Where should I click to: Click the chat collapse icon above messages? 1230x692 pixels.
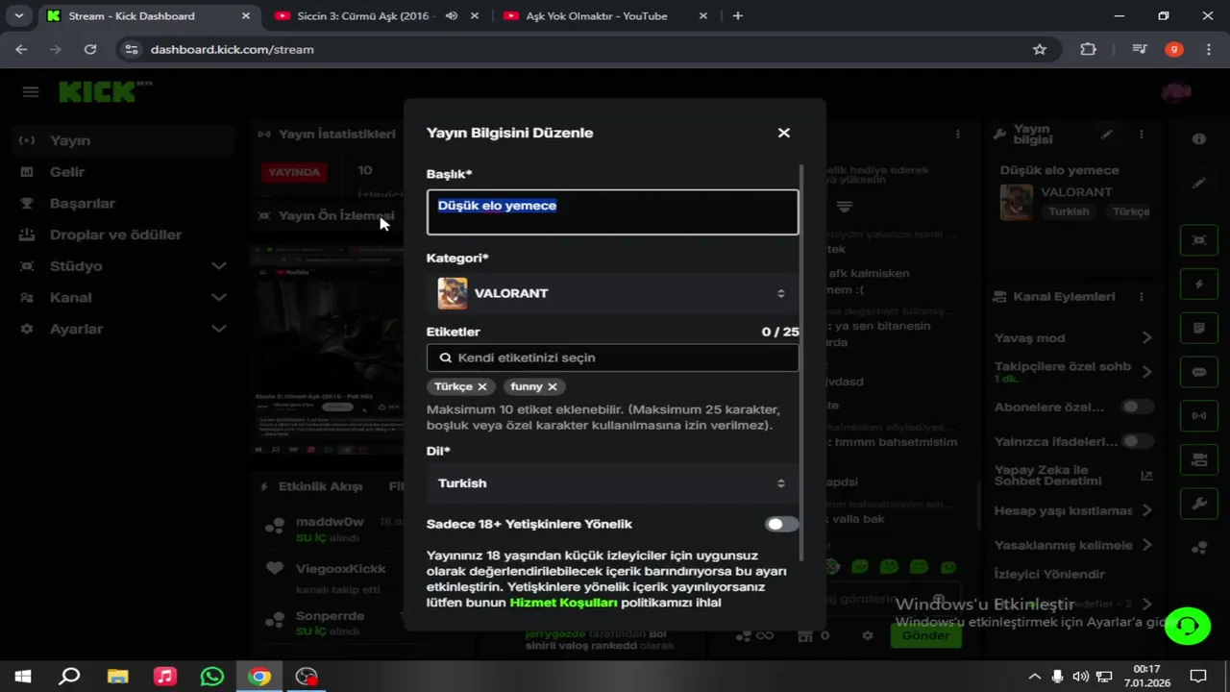(845, 207)
